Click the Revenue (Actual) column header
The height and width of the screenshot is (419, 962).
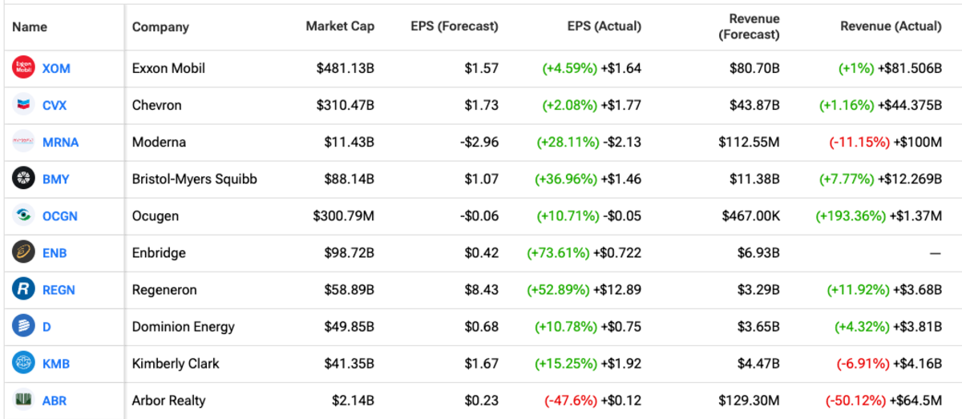coord(891,26)
